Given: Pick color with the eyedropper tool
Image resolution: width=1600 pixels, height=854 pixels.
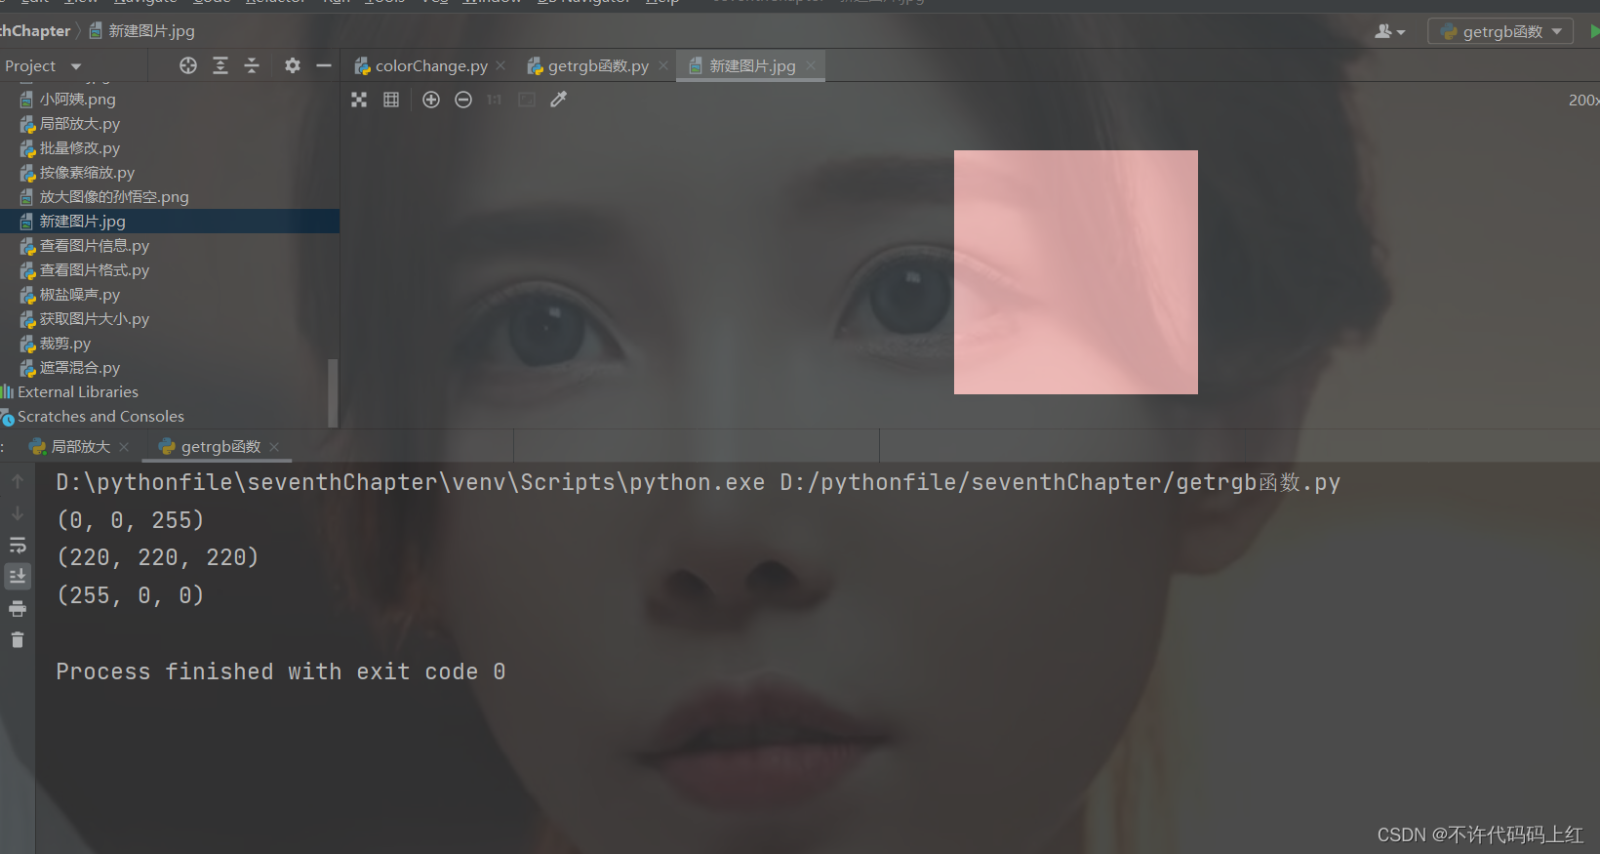Looking at the screenshot, I should tap(559, 100).
